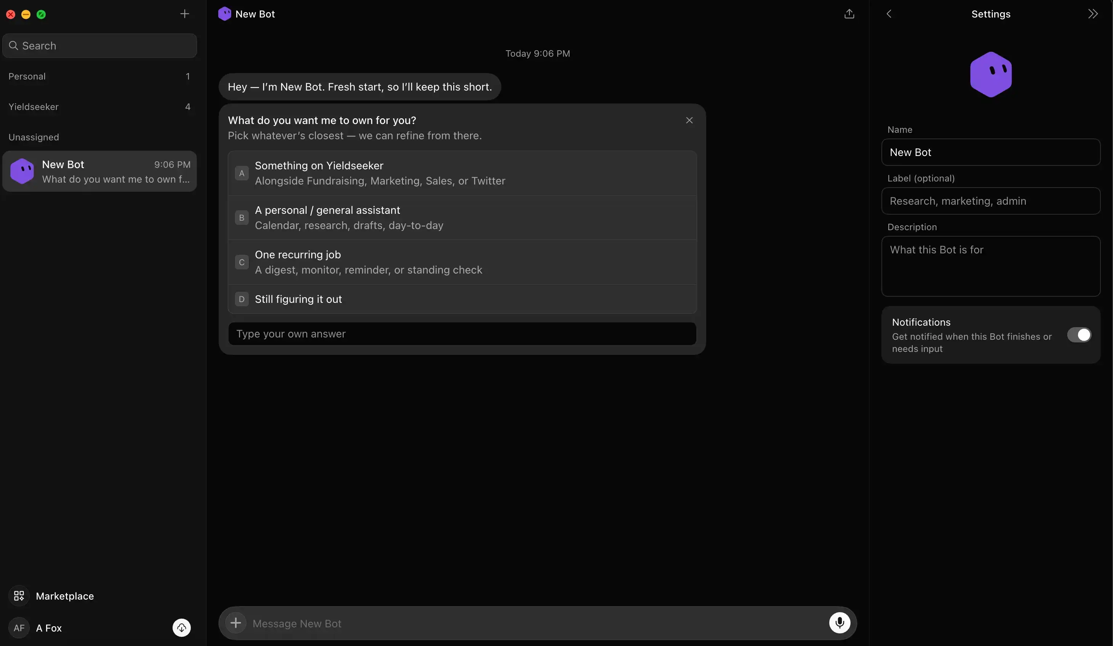Select the New Bot conversation in the sidebar
The height and width of the screenshot is (646, 1113).
pos(99,172)
